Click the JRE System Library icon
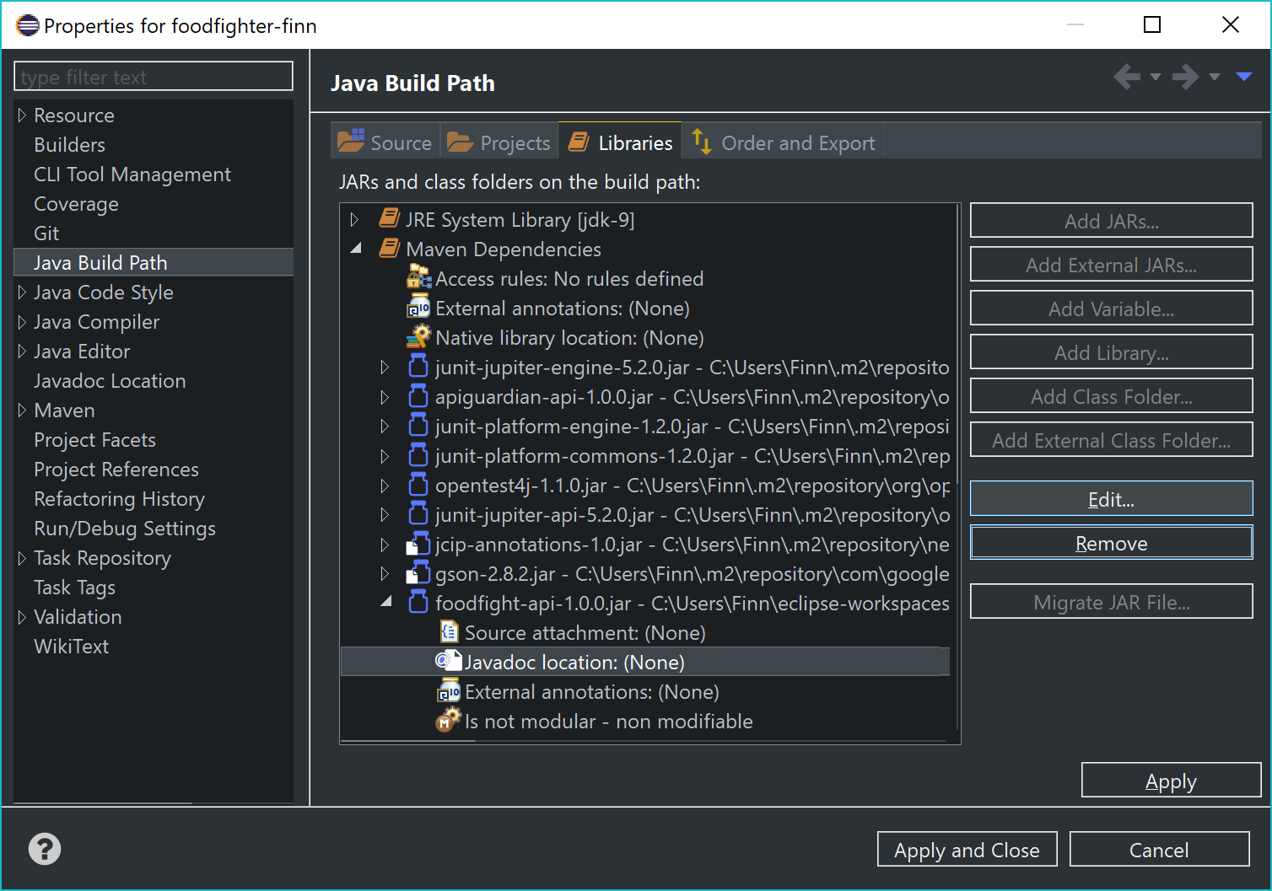 (x=389, y=219)
